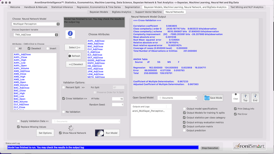Open the TNX_AdjClose dependent variable dropdown

pos(36,35)
